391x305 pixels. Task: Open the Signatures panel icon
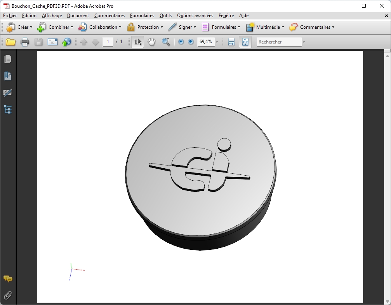click(8, 93)
